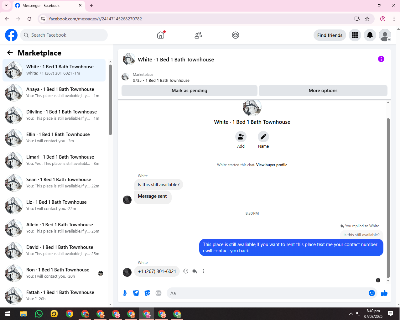Bookmark this page with star icon
The height and width of the screenshot is (320, 400).
tap(367, 19)
